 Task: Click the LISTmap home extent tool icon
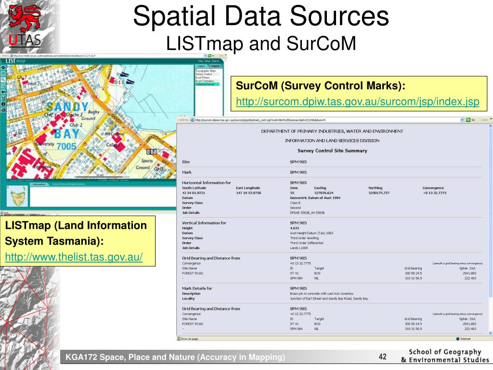(3, 74)
